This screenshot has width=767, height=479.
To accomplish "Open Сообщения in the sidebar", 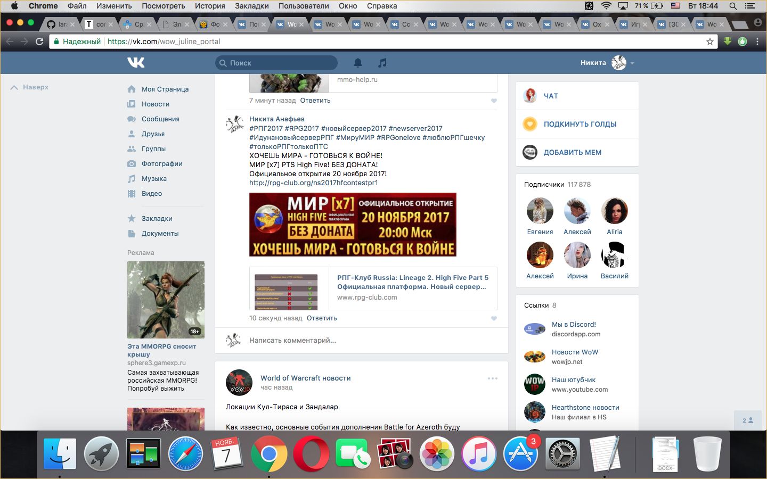I will point(153,119).
